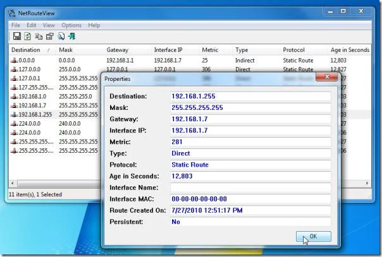Click the status bar item count text
Screen dimensions: 382x257
tap(35, 194)
